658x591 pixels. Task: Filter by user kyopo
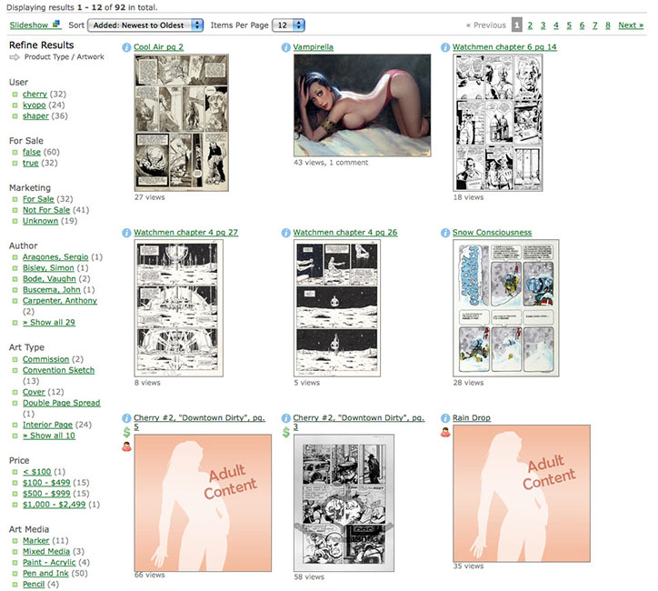(34, 105)
